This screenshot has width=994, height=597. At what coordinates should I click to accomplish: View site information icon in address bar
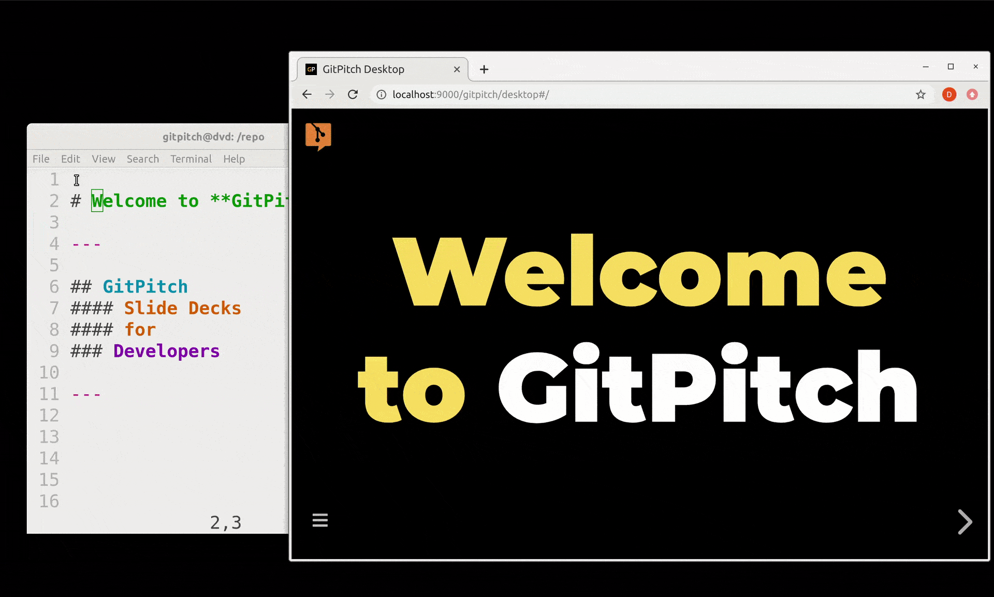381,94
